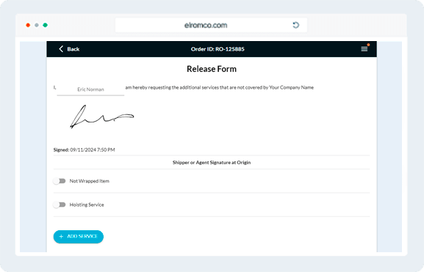Click the browser reload icon
Image resolution: width=424 pixels, height=272 pixels.
[296, 25]
